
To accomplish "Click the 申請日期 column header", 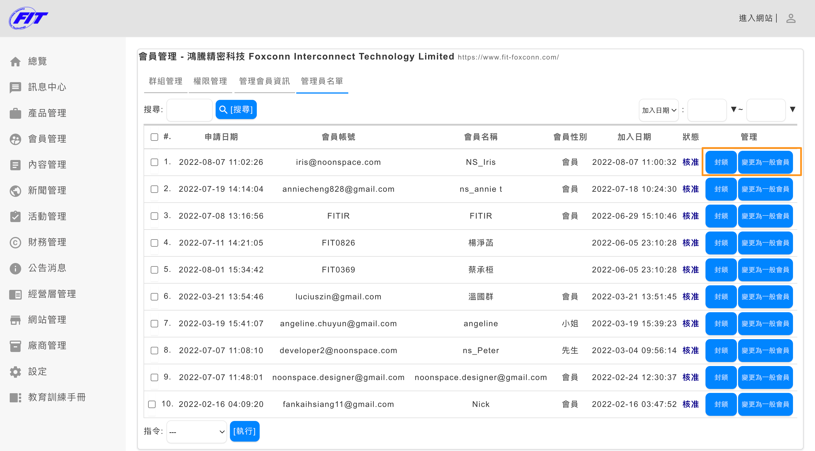I will point(221,137).
